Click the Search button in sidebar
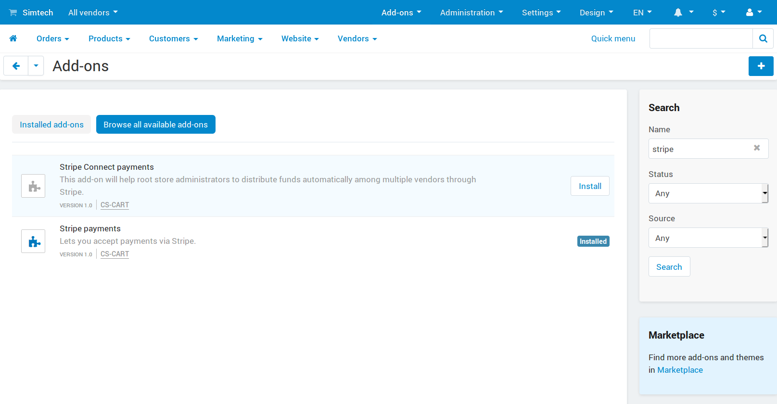 669,267
